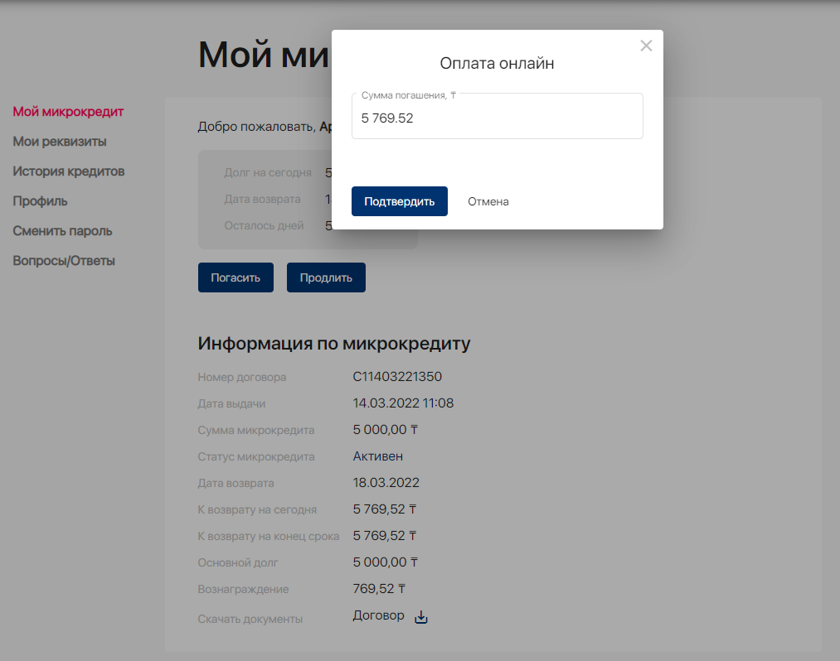Click the download icon next to Договор
Viewport: 840px width, 661px height.
tap(421, 617)
